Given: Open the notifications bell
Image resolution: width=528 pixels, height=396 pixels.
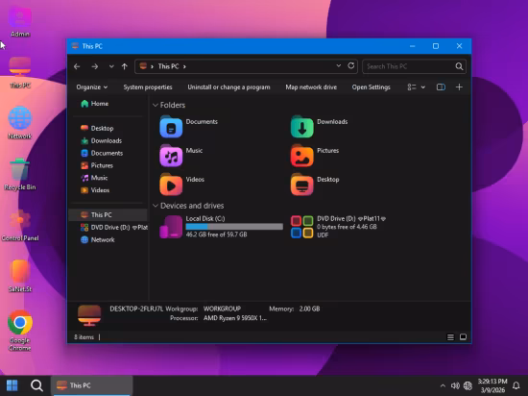Looking at the screenshot, I should [516, 385].
